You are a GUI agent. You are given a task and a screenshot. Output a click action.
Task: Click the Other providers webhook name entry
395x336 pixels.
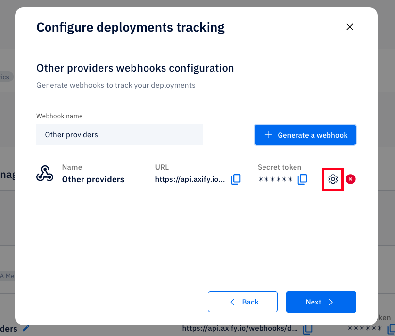click(93, 179)
